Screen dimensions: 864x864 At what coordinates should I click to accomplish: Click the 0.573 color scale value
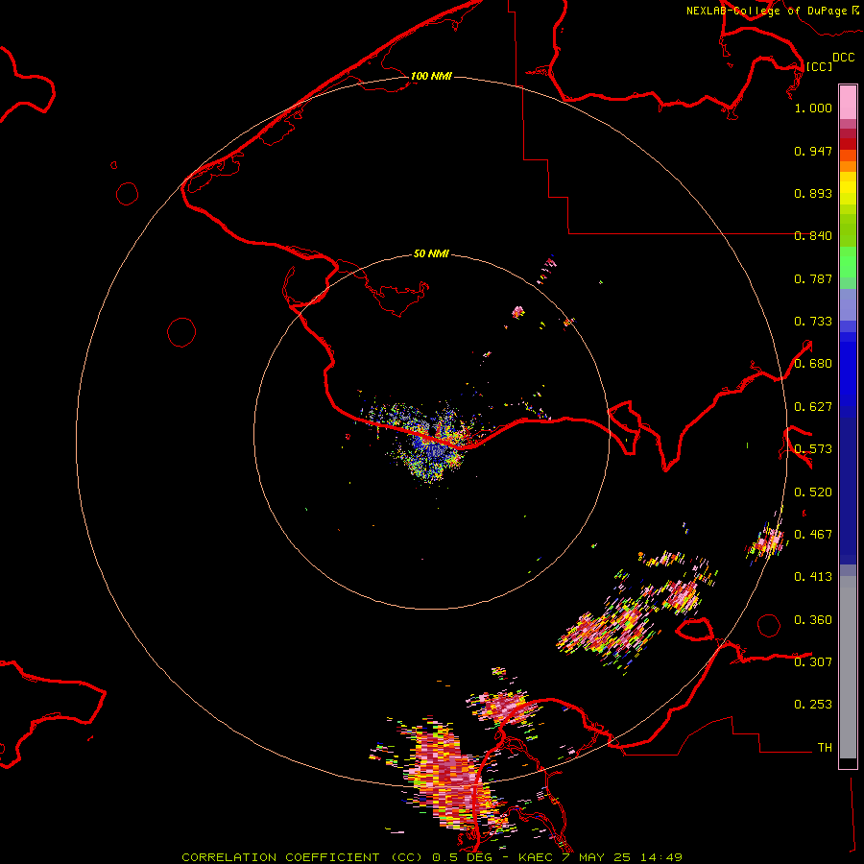click(x=813, y=449)
